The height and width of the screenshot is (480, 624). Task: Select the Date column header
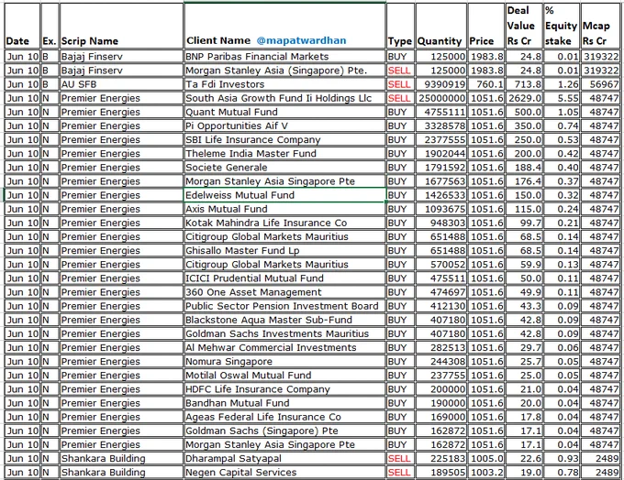click(x=23, y=26)
